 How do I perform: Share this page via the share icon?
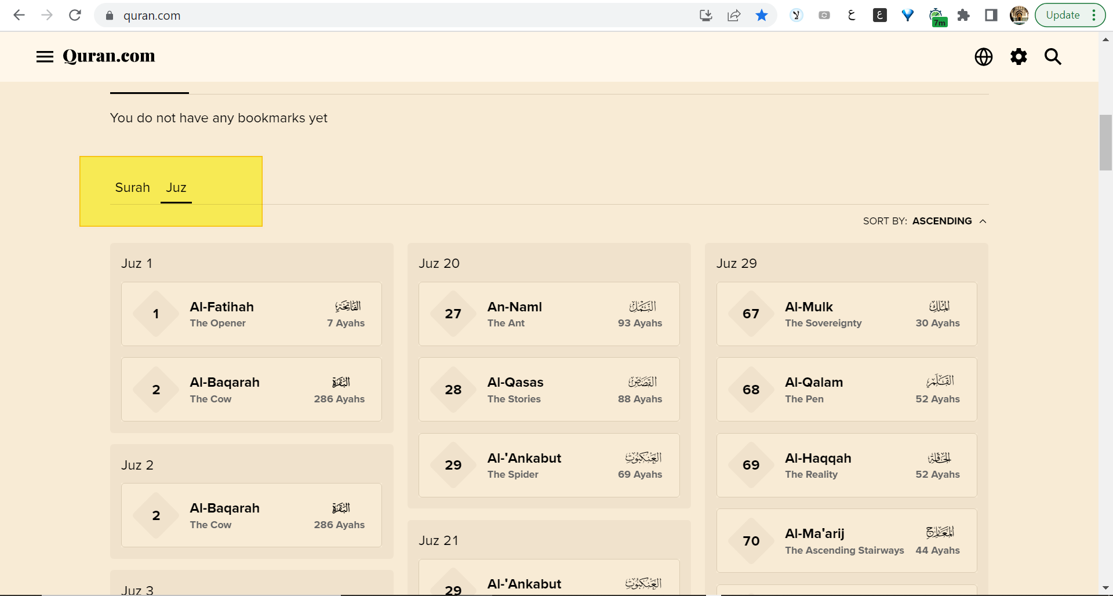[734, 15]
